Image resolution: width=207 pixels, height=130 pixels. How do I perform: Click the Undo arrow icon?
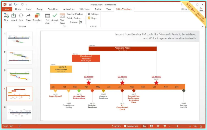point(15,4)
